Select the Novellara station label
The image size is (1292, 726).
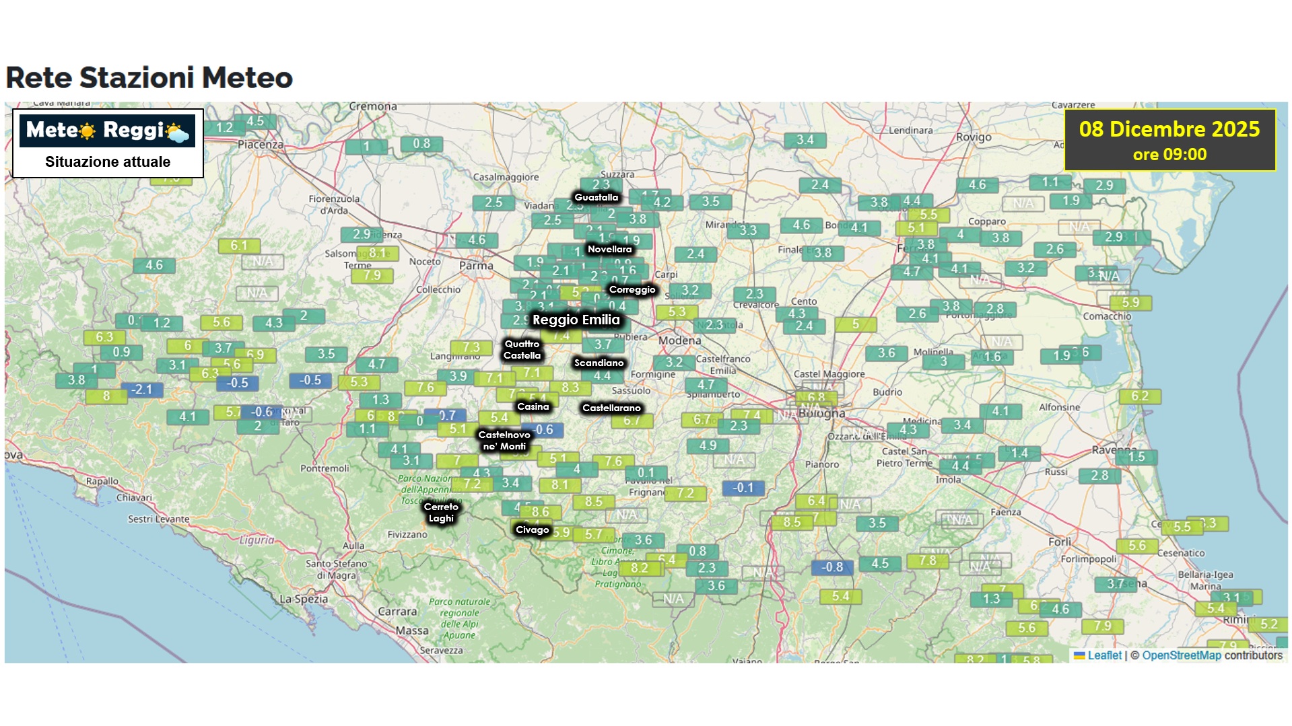(609, 249)
